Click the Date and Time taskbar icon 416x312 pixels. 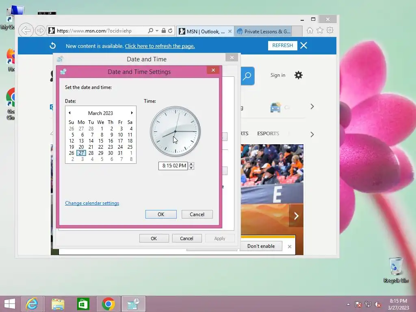[133, 304]
